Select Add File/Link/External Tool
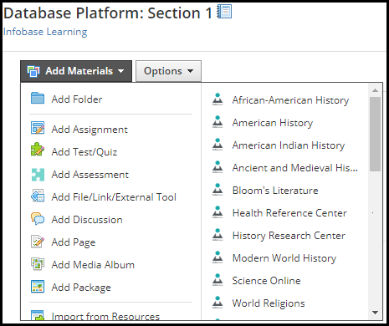The width and height of the screenshot is (389, 326). (114, 197)
